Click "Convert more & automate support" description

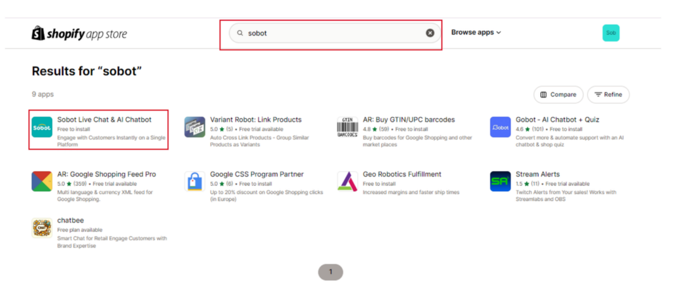point(570,141)
